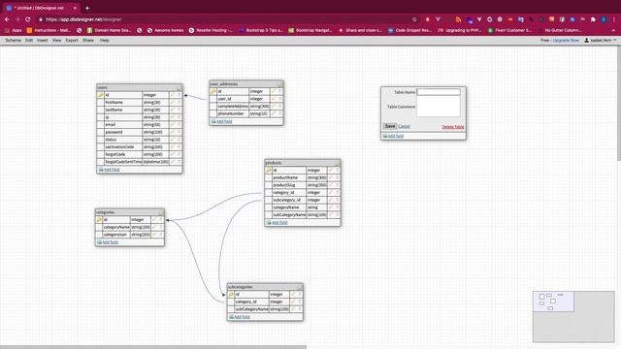Screen dimensions: 621x349
Task: Select the categoryName field in categories
Action: (x=116, y=227)
